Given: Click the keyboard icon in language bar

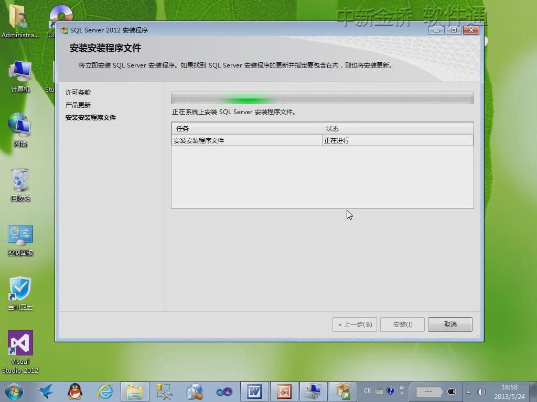Looking at the screenshot, I should (x=379, y=392).
